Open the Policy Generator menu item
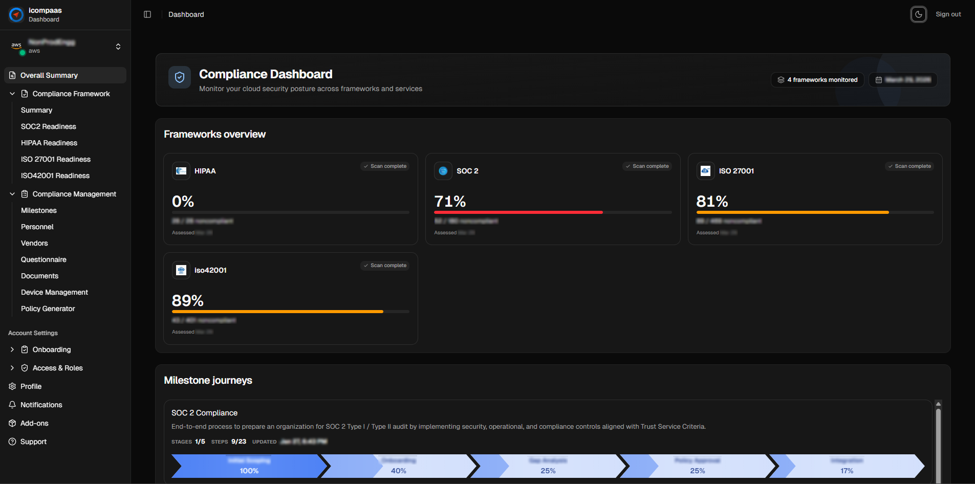Image resolution: width=975 pixels, height=484 pixels. 48,309
